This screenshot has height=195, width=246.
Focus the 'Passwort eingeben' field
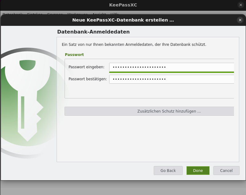pyautogui.click(x=172, y=67)
